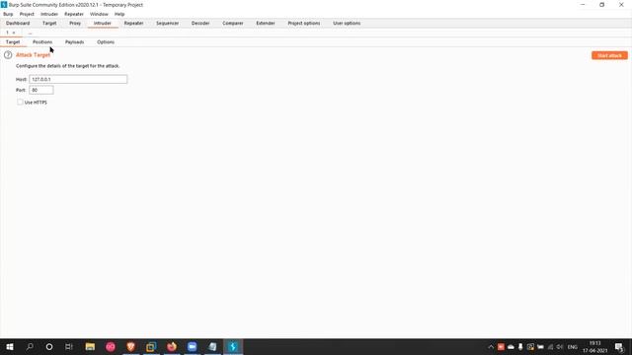Switch to the Extender tab

tap(266, 24)
